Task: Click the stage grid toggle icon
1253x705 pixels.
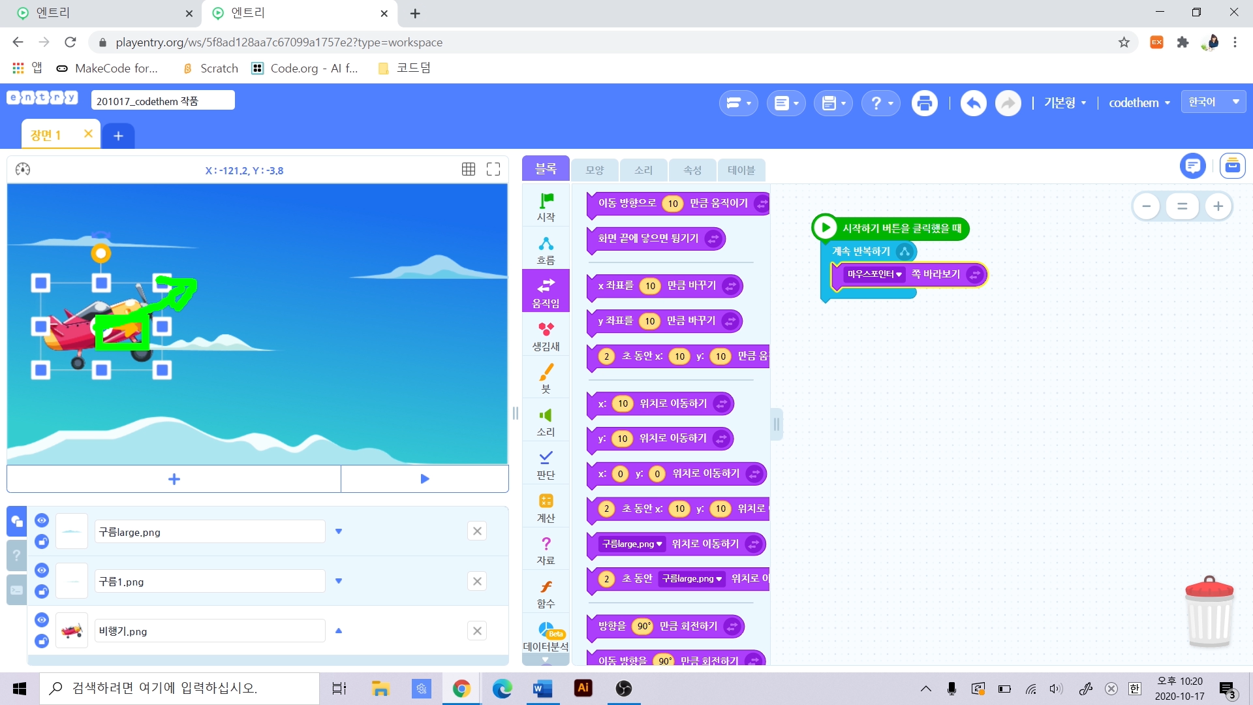Action: (x=468, y=170)
